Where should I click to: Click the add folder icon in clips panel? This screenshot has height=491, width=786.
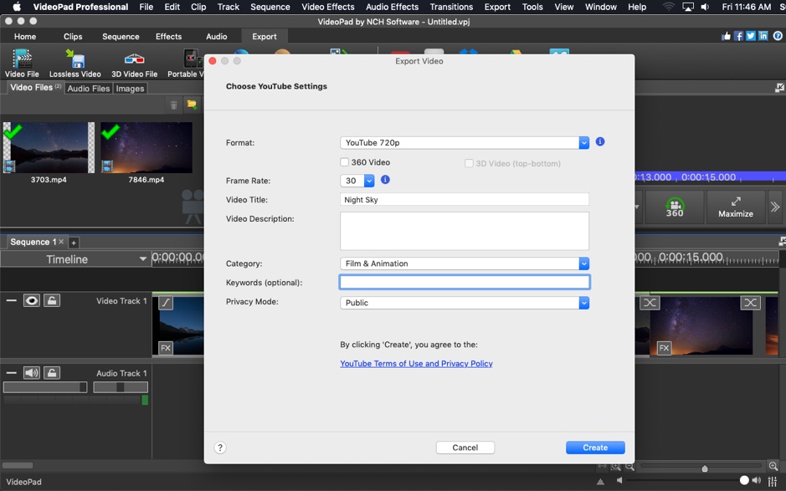pyautogui.click(x=193, y=105)
